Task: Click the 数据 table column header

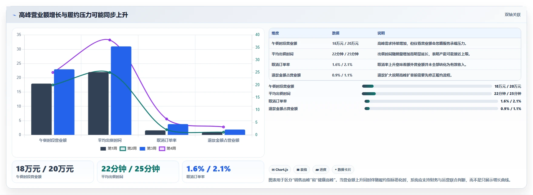Action: 336,33
